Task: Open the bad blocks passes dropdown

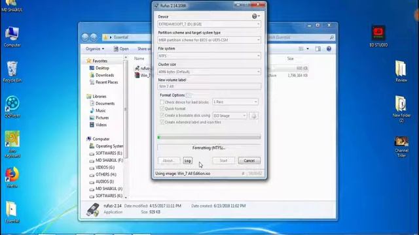Action: tap(235, 102)
